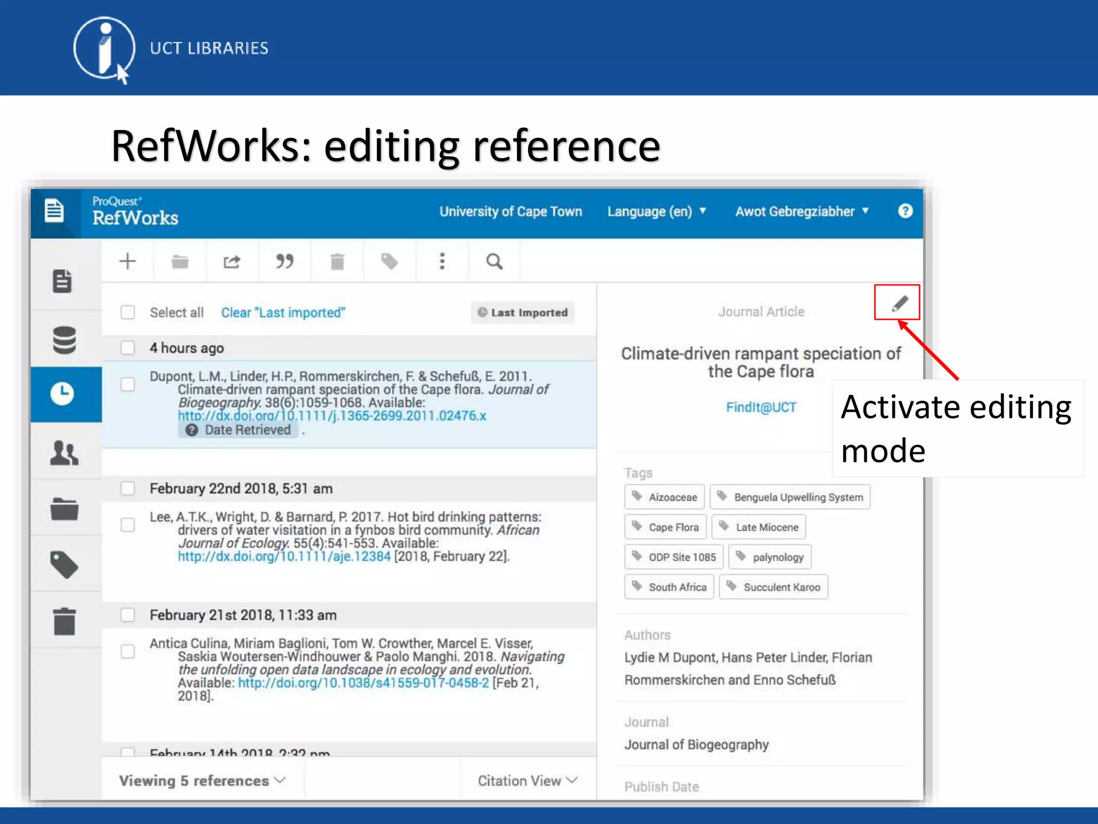
Task: Click the South Africa tag
Action: (x=669, y=587)
